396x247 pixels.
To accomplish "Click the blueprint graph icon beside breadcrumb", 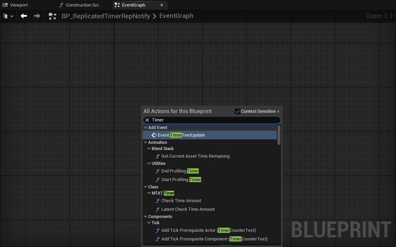I will tap(52, 16).
